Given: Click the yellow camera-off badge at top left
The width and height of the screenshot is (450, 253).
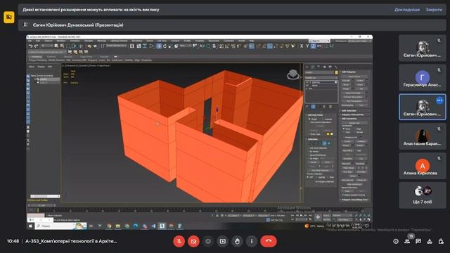Looking at the screenshot, I should [9, 17].
